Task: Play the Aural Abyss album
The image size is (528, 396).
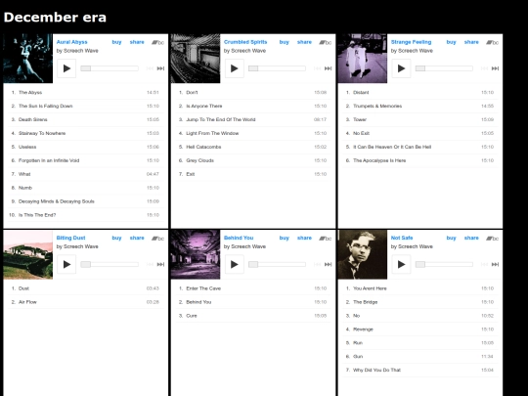Action: (66, 68)
